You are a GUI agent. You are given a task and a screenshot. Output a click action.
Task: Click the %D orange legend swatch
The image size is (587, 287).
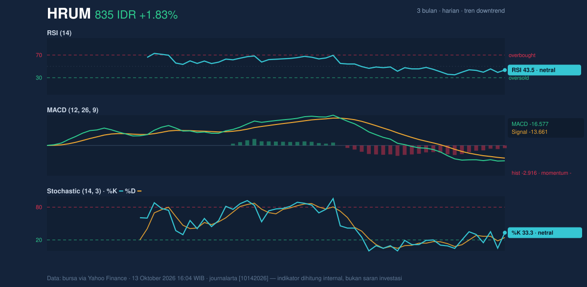pyautogui.click(x=139, y=191)
